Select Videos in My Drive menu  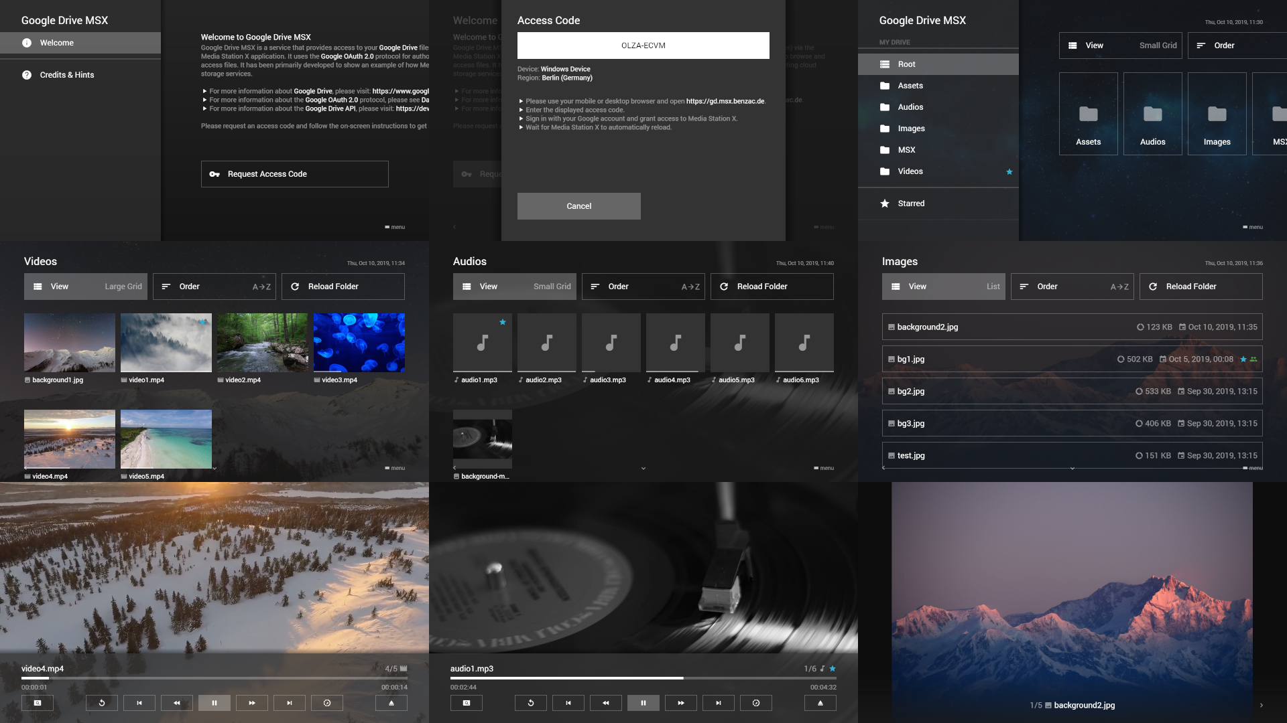click(938, 171)
